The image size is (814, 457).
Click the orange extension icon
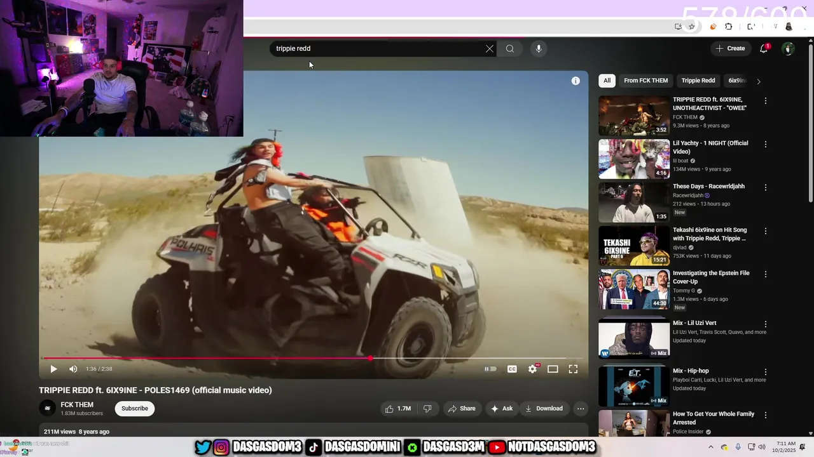tap(713, 27)
